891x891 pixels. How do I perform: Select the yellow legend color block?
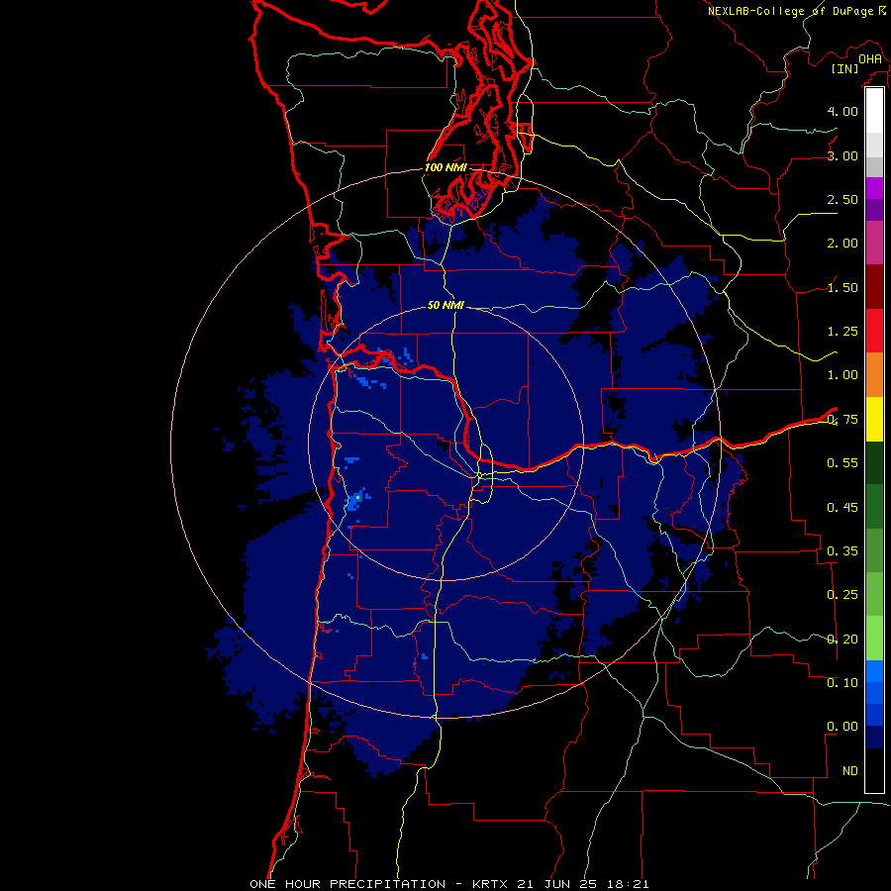[x=874, y=419]
